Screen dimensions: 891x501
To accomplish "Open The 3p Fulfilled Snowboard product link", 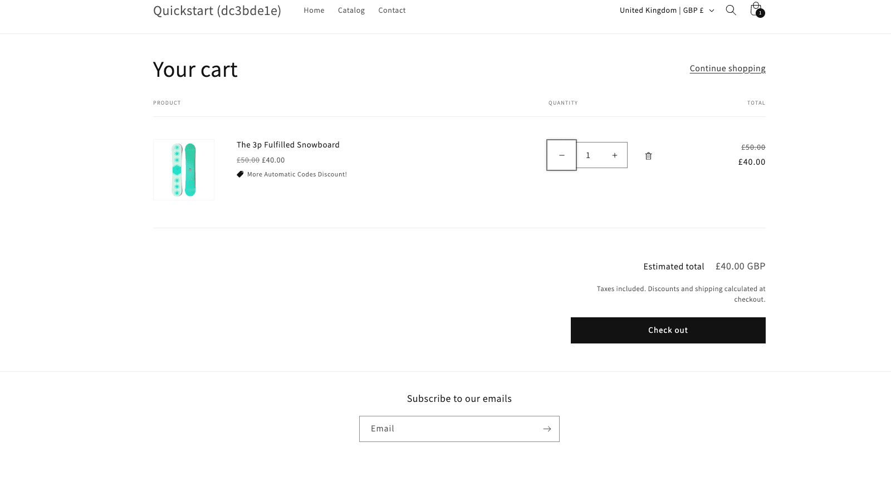I will (x=287, y=145).
